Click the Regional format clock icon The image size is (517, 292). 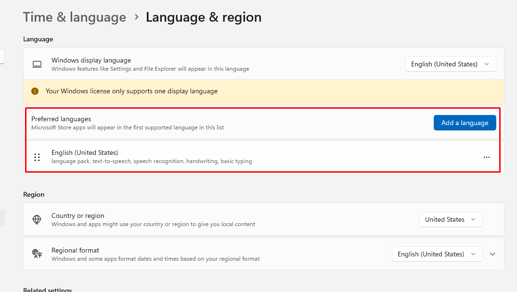(x=37, y=254)
